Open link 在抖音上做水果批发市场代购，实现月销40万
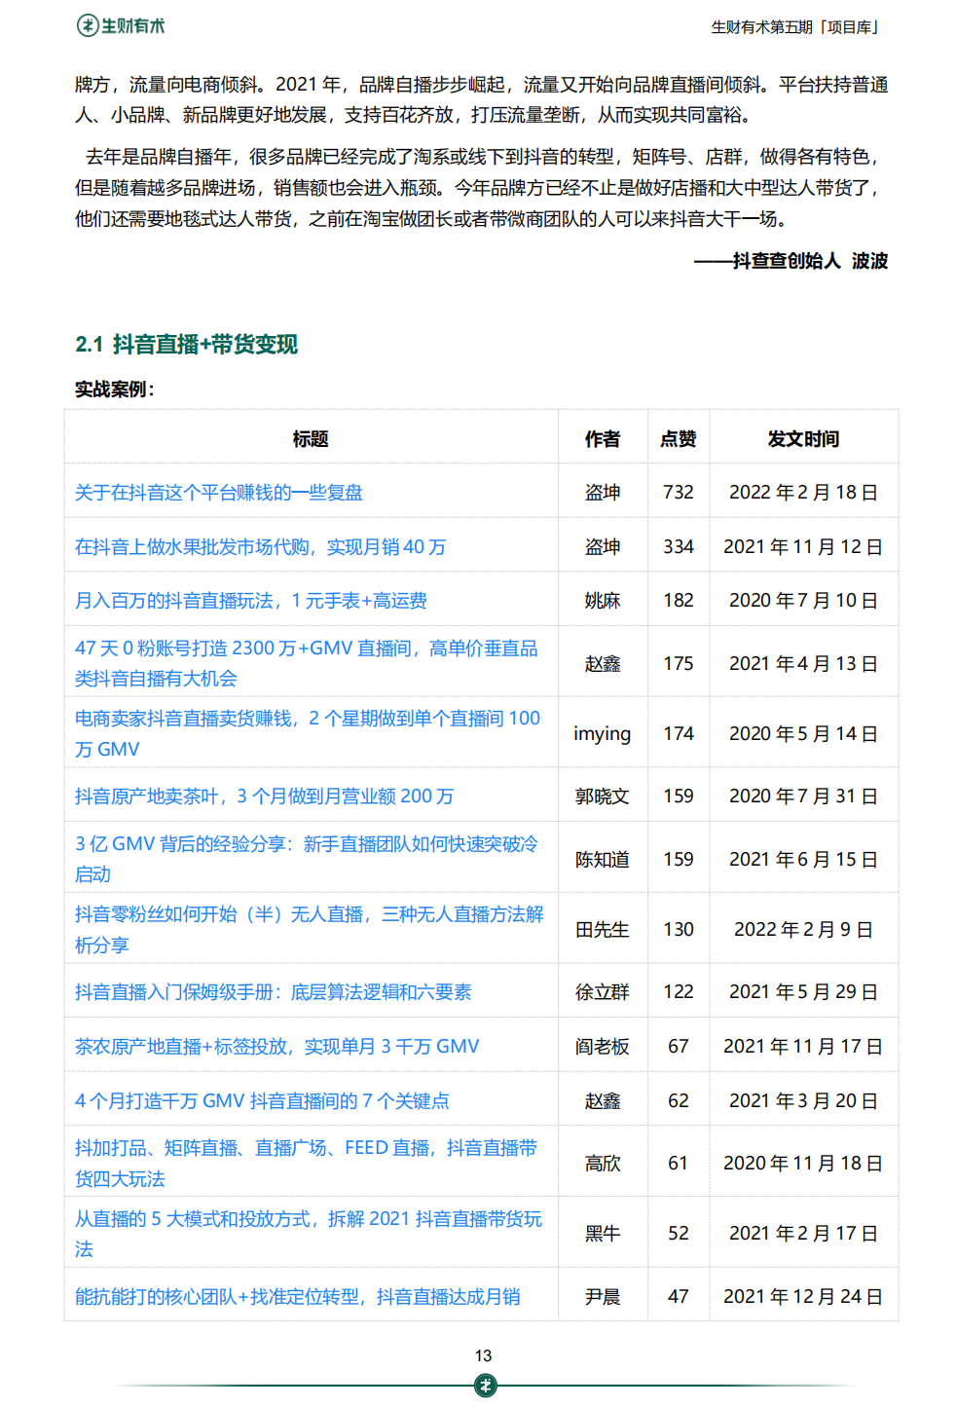The height and width of the screenshot is (1409, 956). pos(260,547)
